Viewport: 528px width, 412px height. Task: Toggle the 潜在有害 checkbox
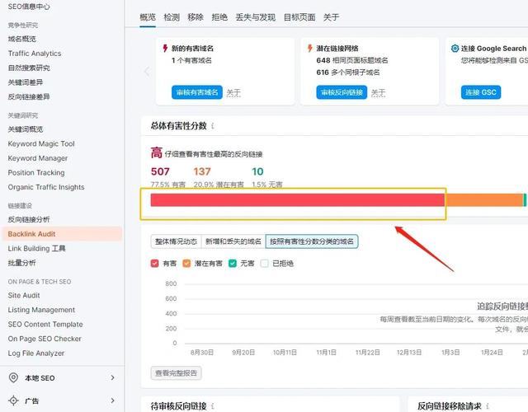(186, 264)
